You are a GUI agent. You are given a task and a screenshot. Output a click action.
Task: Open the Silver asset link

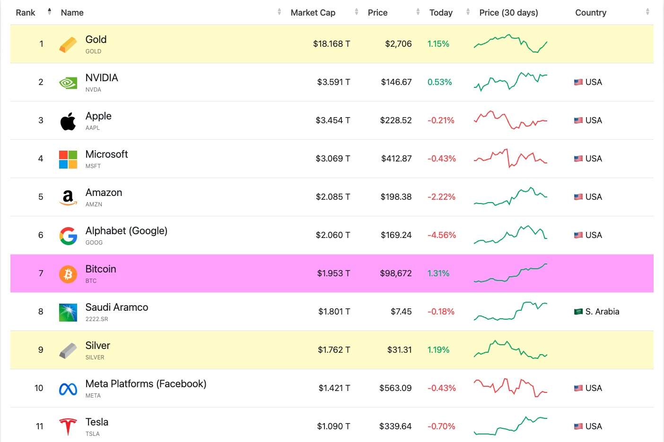[97, 346]
